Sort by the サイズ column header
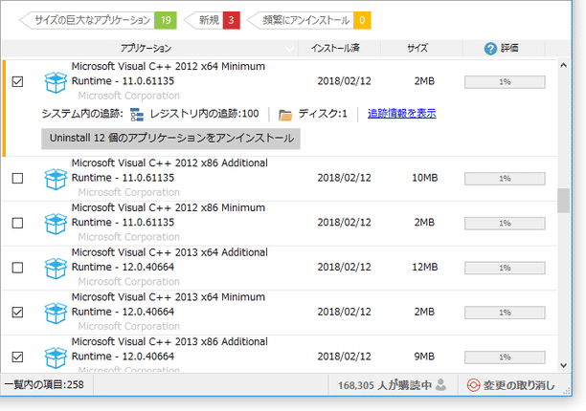The image size is (586, 411). coord(421,48)
